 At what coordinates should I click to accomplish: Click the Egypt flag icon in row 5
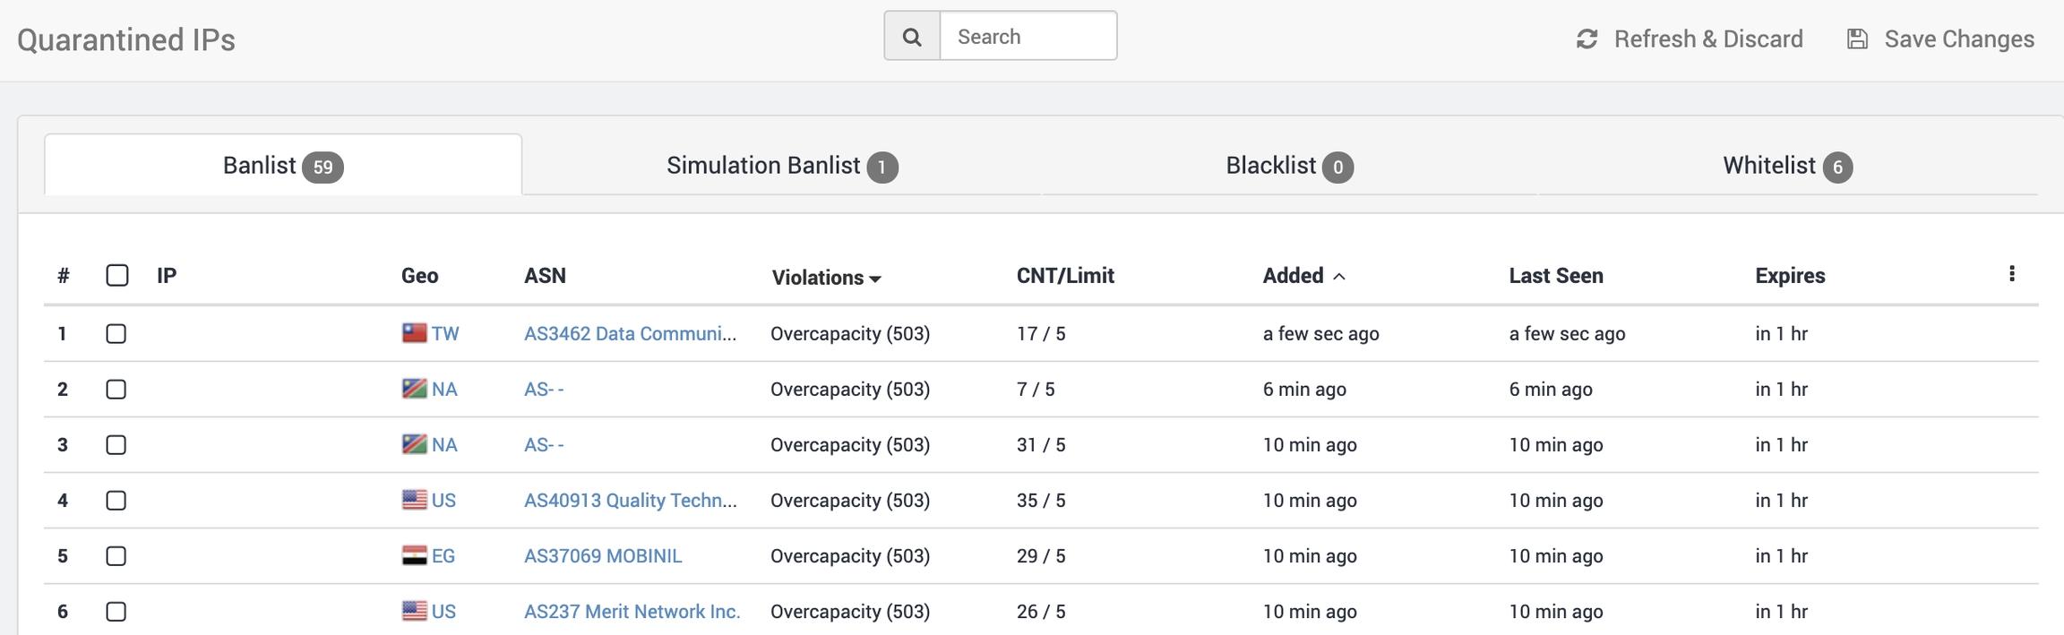414,555
